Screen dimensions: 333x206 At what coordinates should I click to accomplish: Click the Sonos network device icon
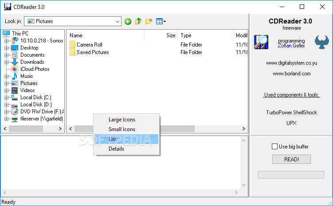[x=15, y=40]
